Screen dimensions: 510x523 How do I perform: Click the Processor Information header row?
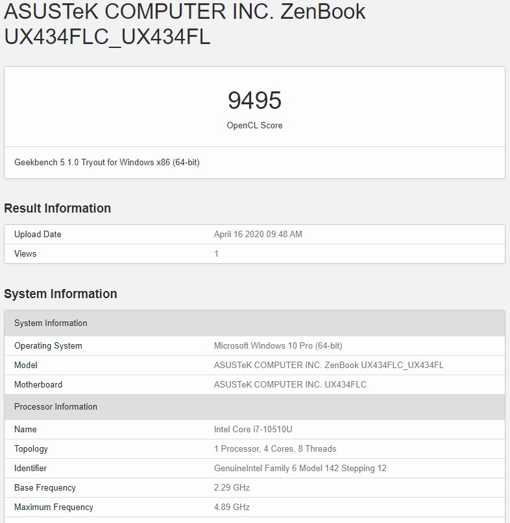click(x=254, y=406)
